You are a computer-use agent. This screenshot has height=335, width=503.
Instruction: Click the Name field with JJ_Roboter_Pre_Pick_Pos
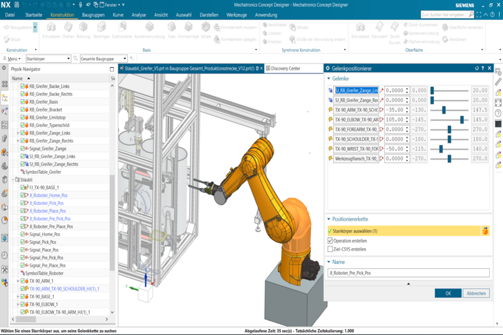pyautogui.click(x=409, y=273)
